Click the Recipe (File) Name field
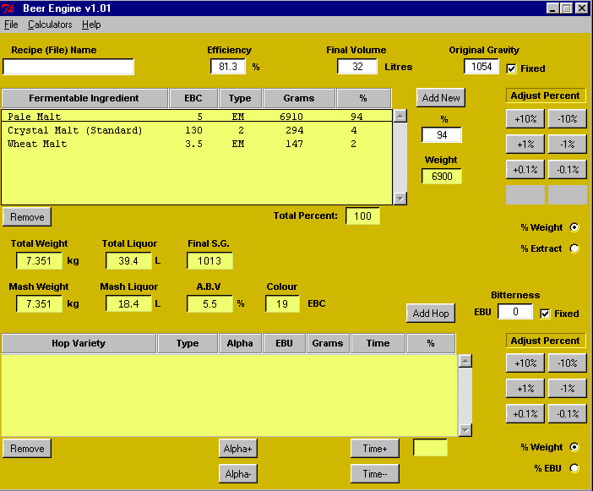Image resolution: width=593 pixels, height=491 pixels. 68,67
